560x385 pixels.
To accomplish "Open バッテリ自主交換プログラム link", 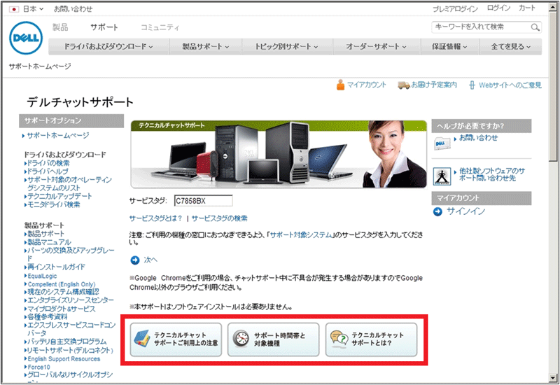I will [67, 342].
